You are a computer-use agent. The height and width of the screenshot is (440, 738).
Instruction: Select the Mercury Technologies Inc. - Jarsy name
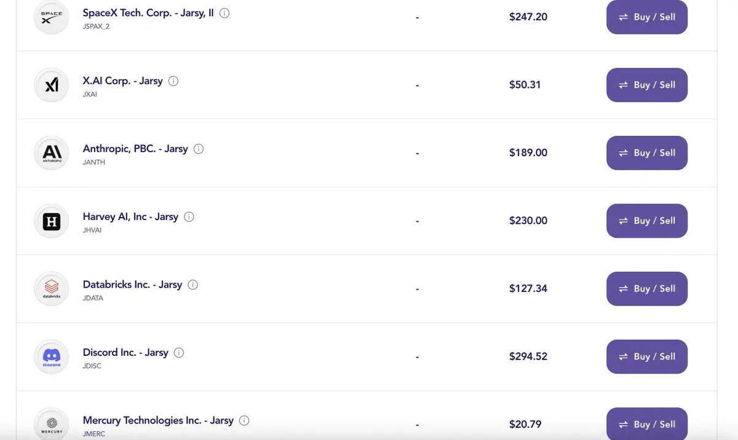[x=158, y=420]
